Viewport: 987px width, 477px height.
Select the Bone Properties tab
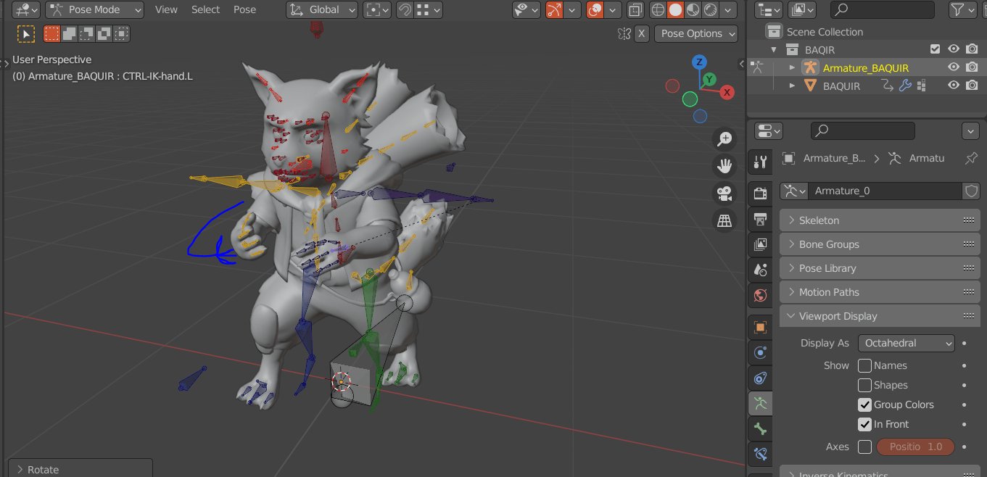[760, 428]
